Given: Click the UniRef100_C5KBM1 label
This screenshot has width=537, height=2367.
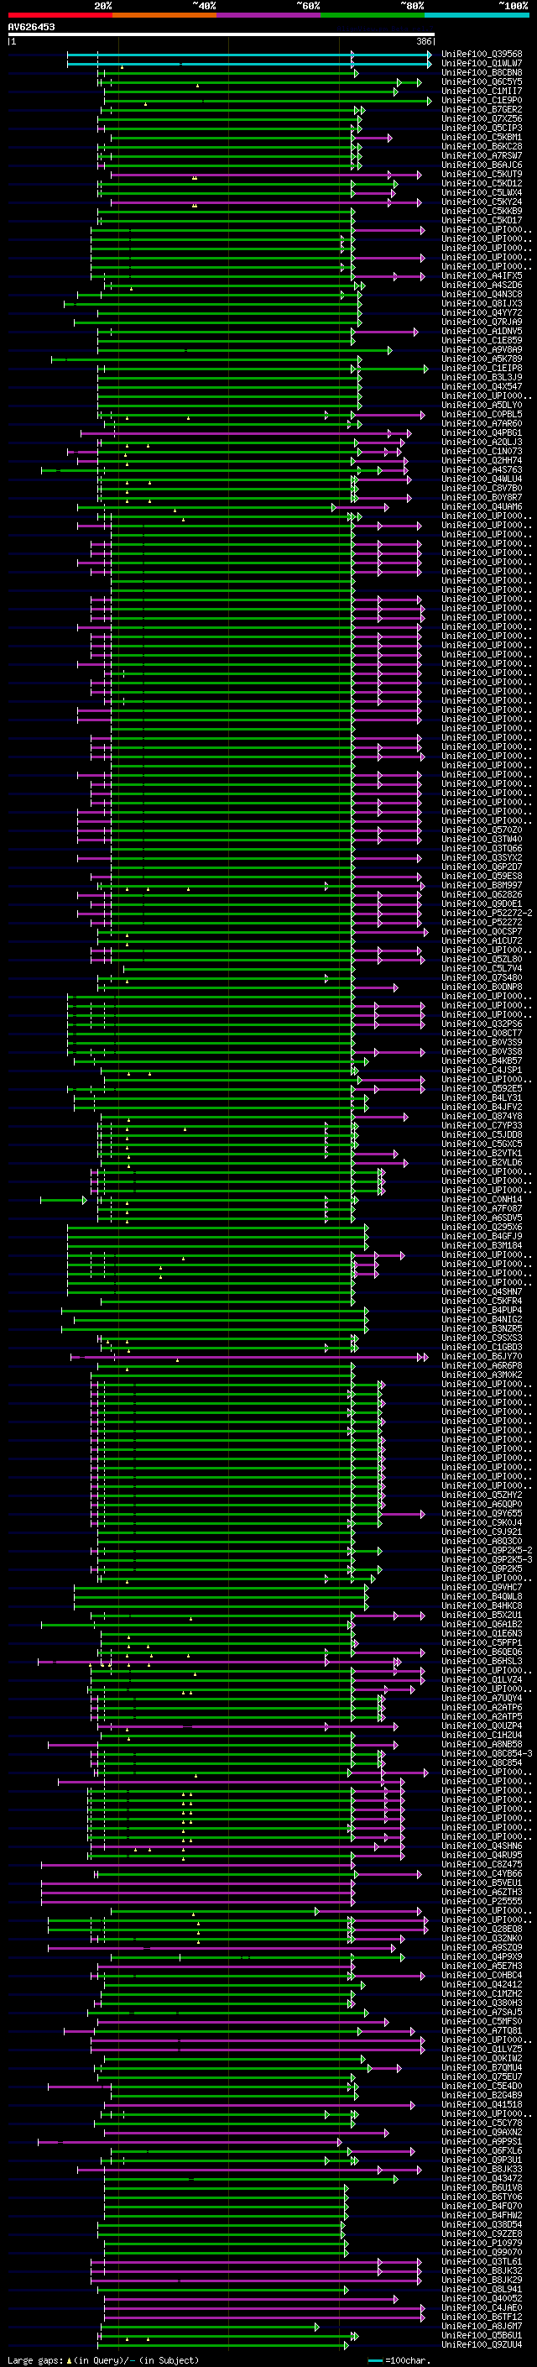Looking at the screenshot, I should pyautogui.click(x=482, y=137).
